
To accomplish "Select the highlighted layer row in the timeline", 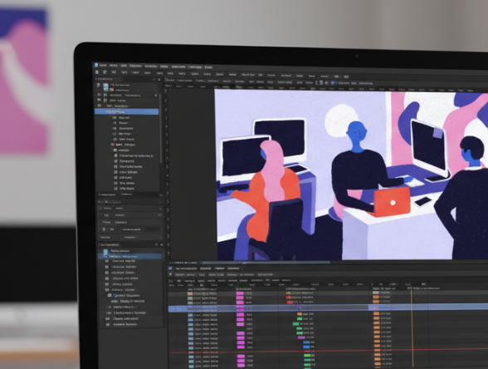I will pos(328,308).
